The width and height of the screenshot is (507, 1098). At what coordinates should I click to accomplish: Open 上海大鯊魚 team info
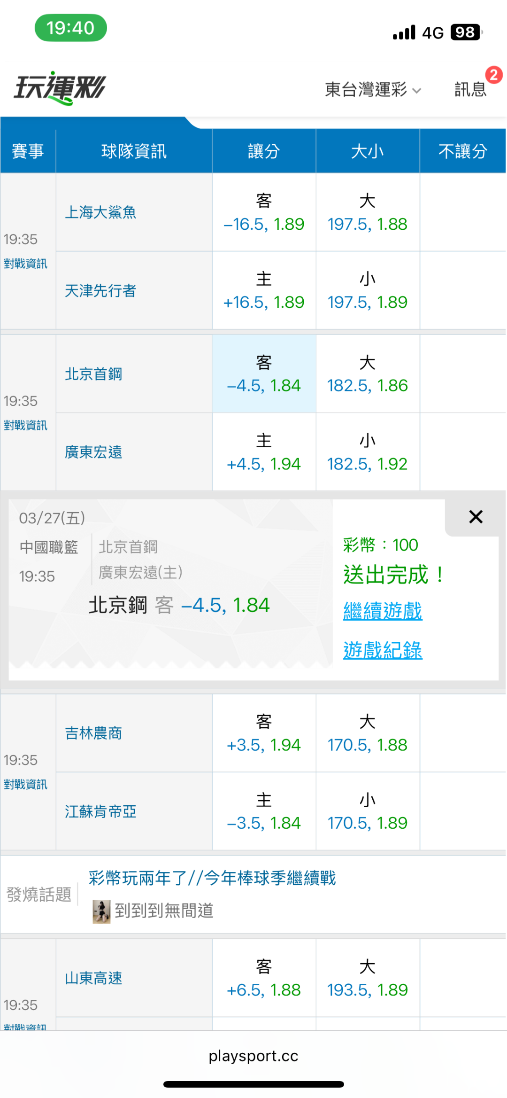pos(100,212)
